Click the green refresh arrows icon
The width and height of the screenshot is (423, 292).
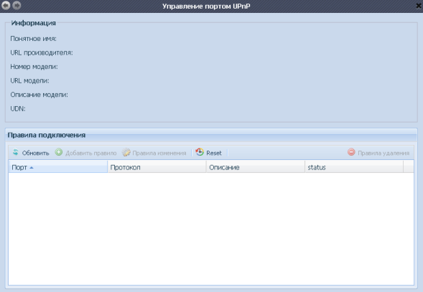[16, 152]
